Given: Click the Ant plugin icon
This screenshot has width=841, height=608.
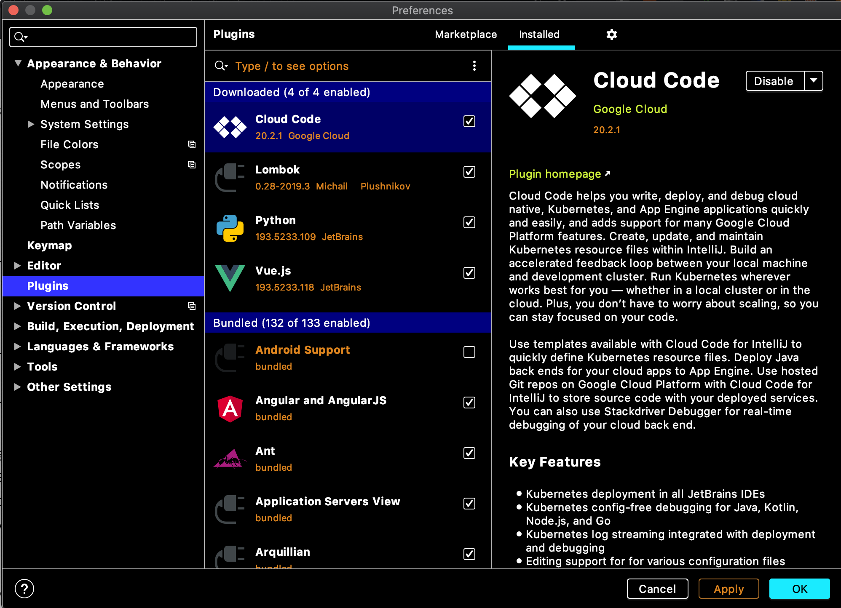Looking at the screenshot, I should [x=230, y=459].
